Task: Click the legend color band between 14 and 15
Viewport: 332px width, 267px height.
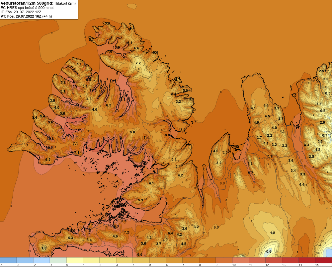Action: [x=307, y=260]
